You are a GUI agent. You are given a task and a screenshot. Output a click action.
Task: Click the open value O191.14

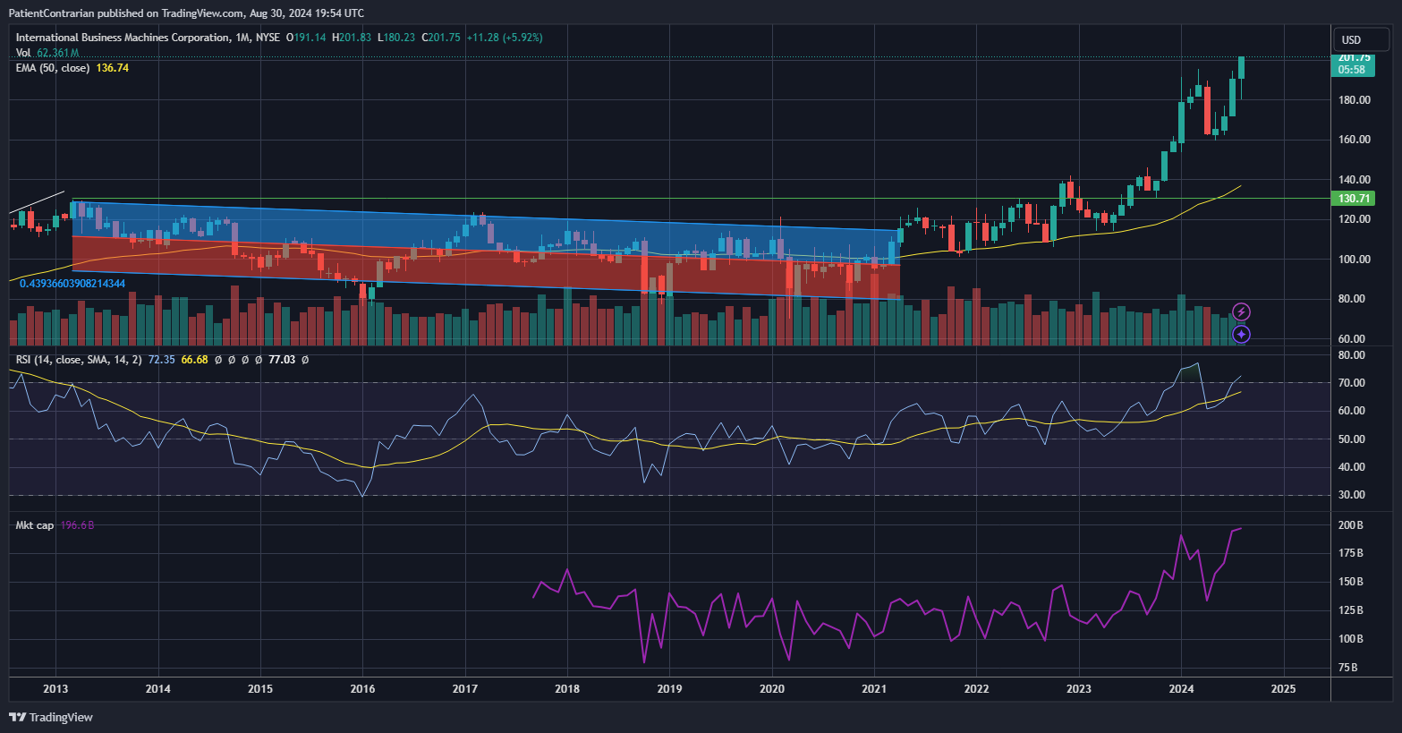tap(306, 38)
